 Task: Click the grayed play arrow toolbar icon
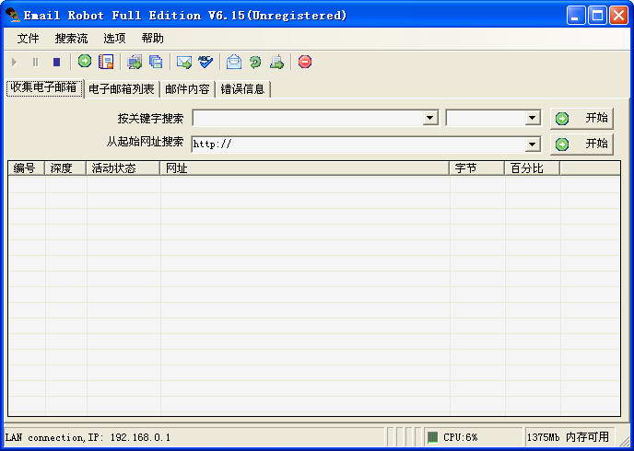14,63
